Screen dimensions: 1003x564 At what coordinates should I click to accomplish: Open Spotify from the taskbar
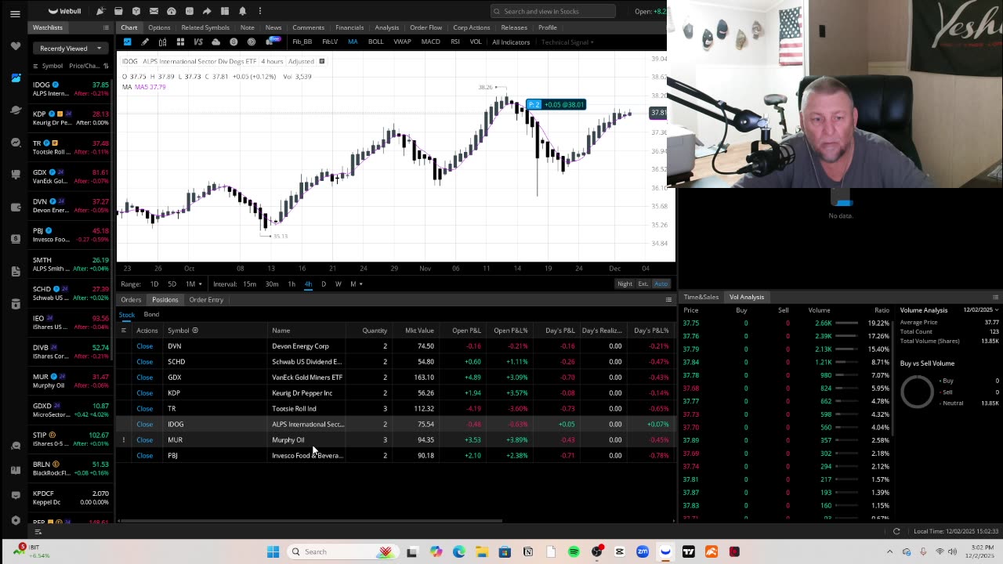click(x=574, y=551)
